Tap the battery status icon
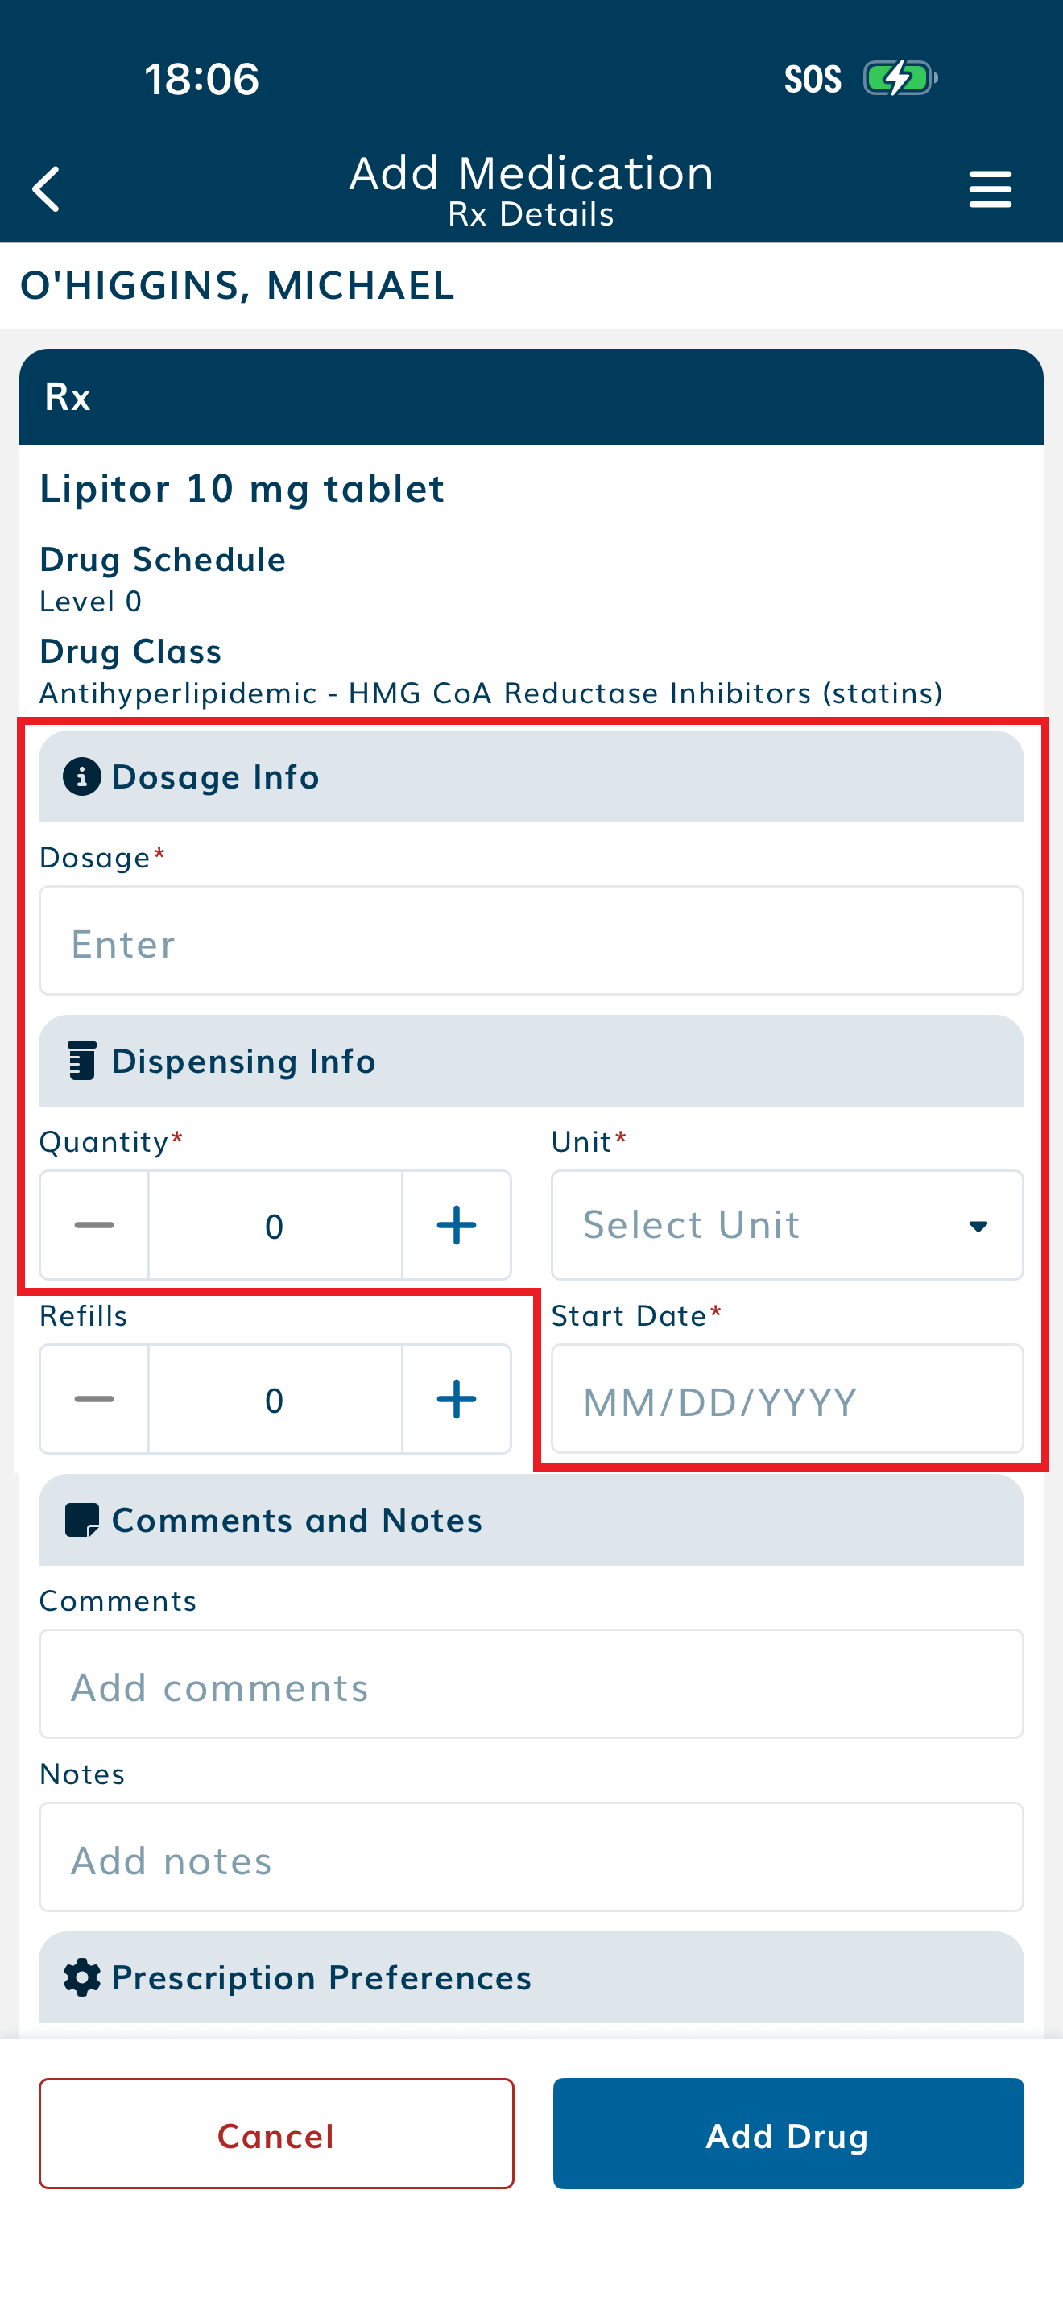 click(x=899, y=79)
